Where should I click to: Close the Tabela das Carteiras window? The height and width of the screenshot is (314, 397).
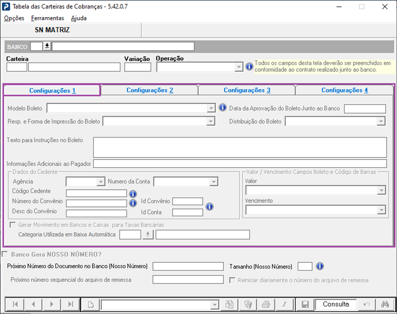click(385, 7)
